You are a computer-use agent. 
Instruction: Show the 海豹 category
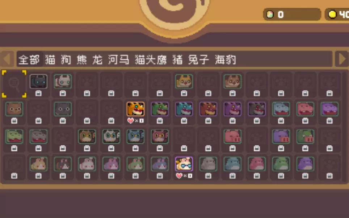tap(225, 60)
